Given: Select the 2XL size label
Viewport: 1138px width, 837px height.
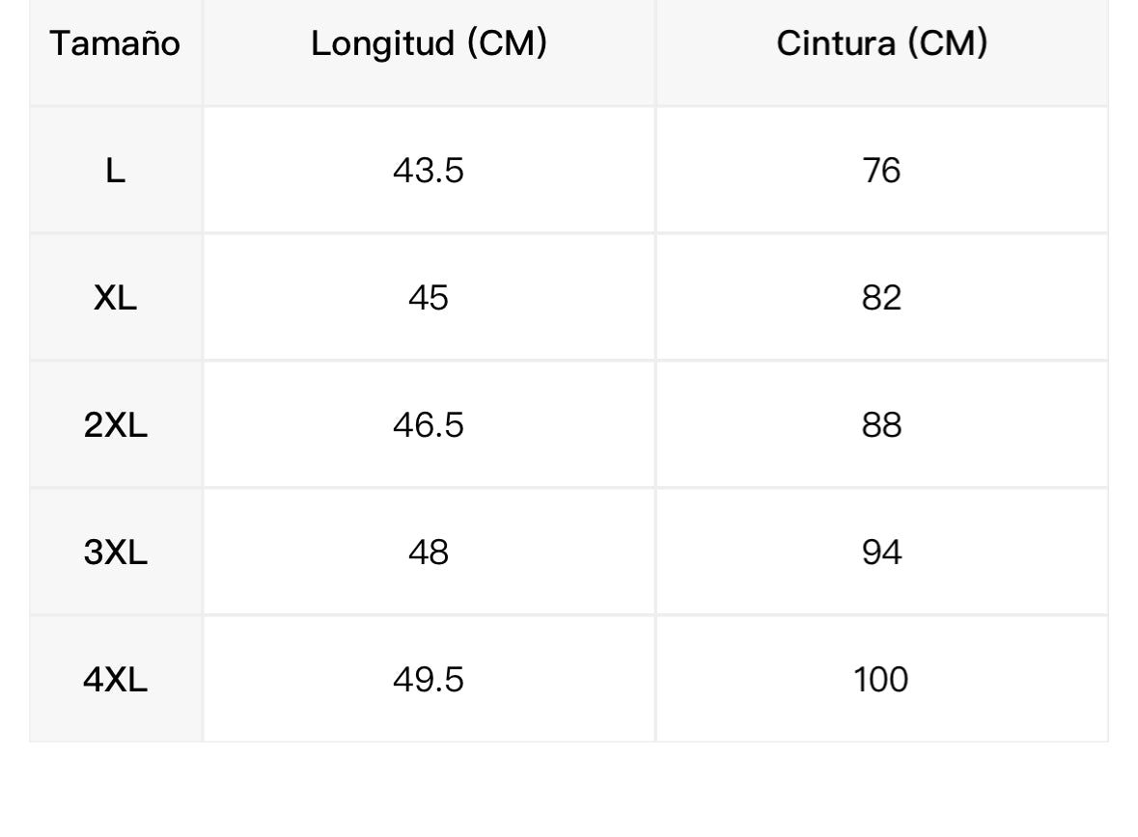Looking at the screenshot, I should pos(115,425).
